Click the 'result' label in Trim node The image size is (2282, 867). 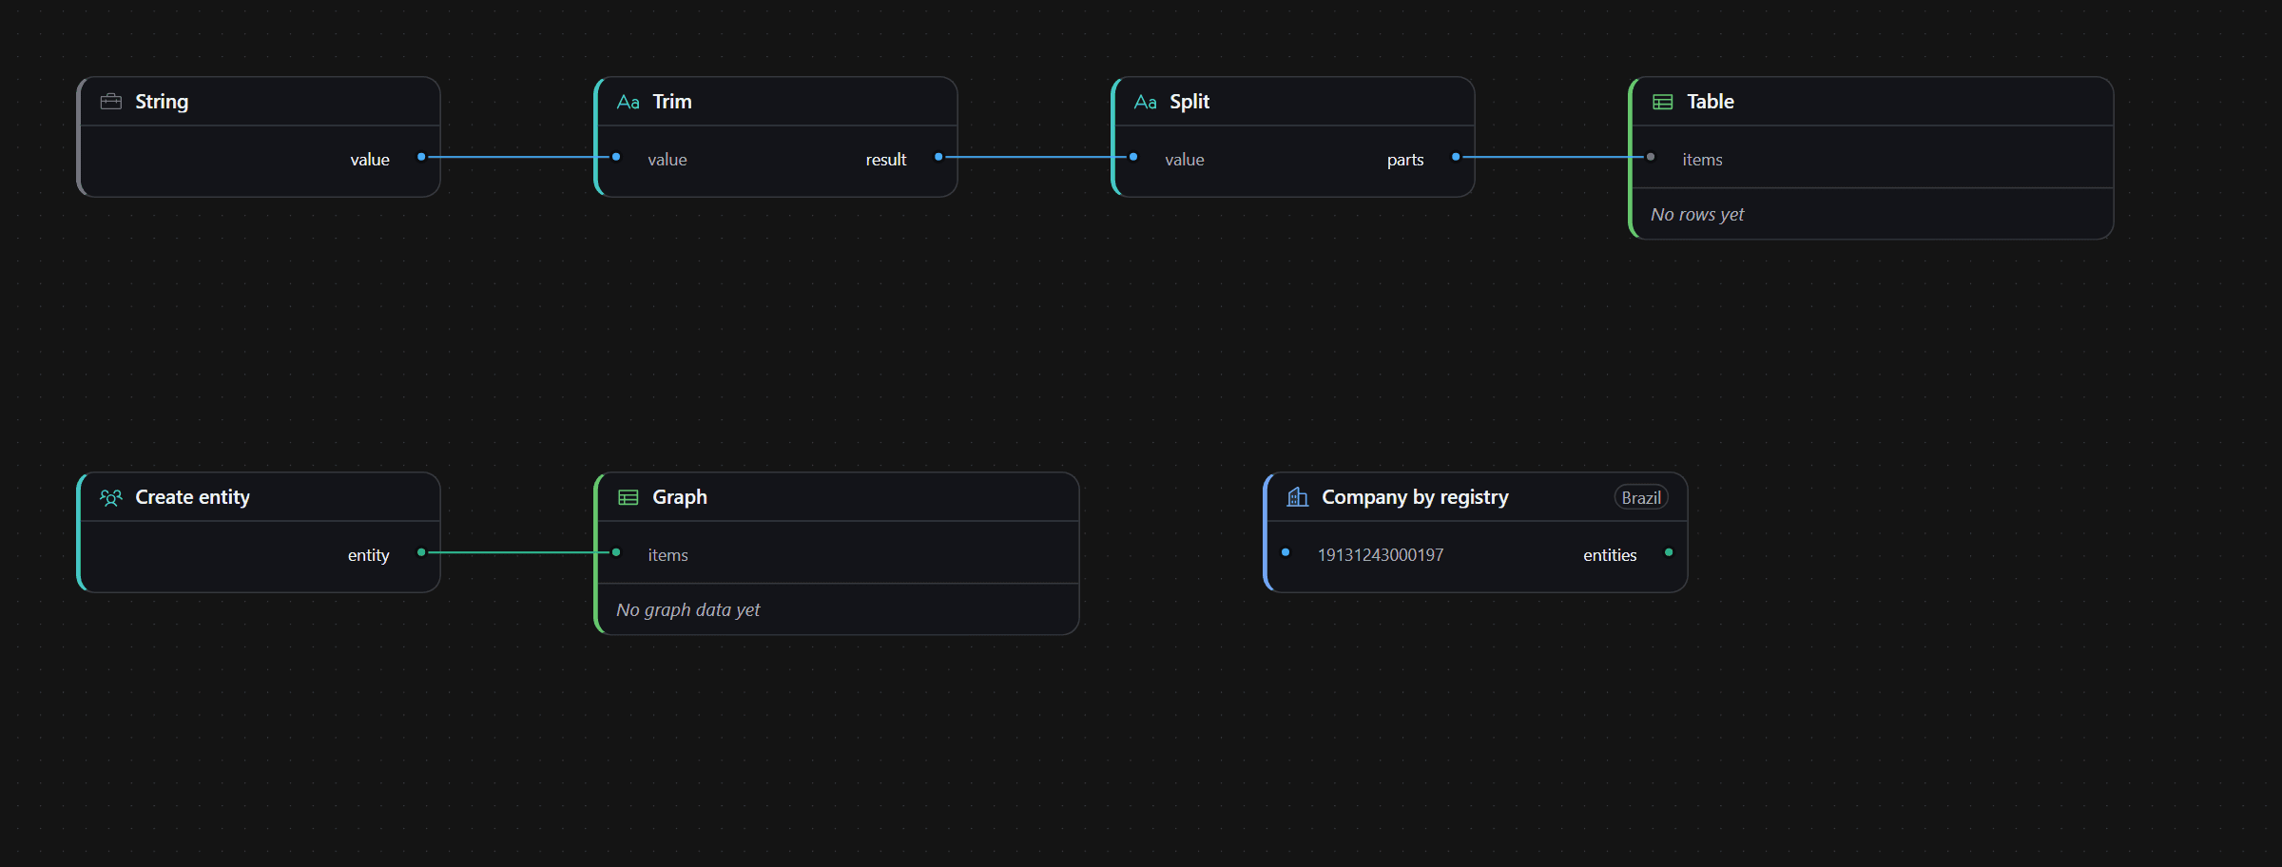[886, 160]
